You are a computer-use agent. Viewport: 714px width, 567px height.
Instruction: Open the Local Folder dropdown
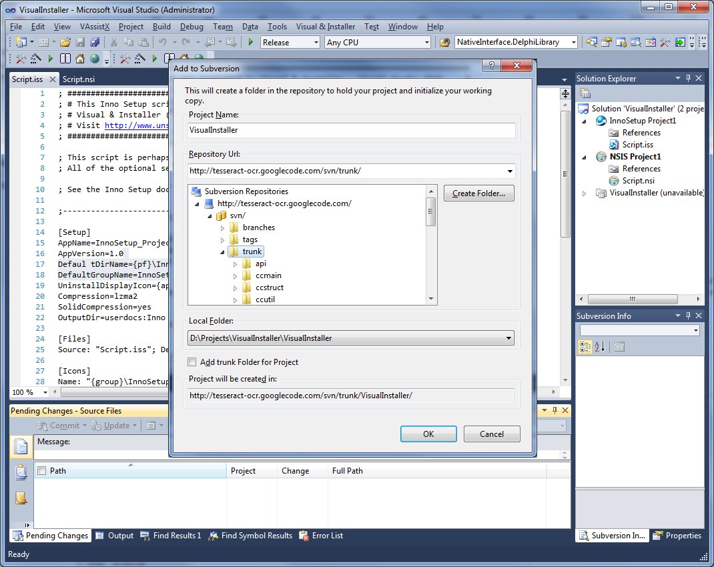(508, 338)
